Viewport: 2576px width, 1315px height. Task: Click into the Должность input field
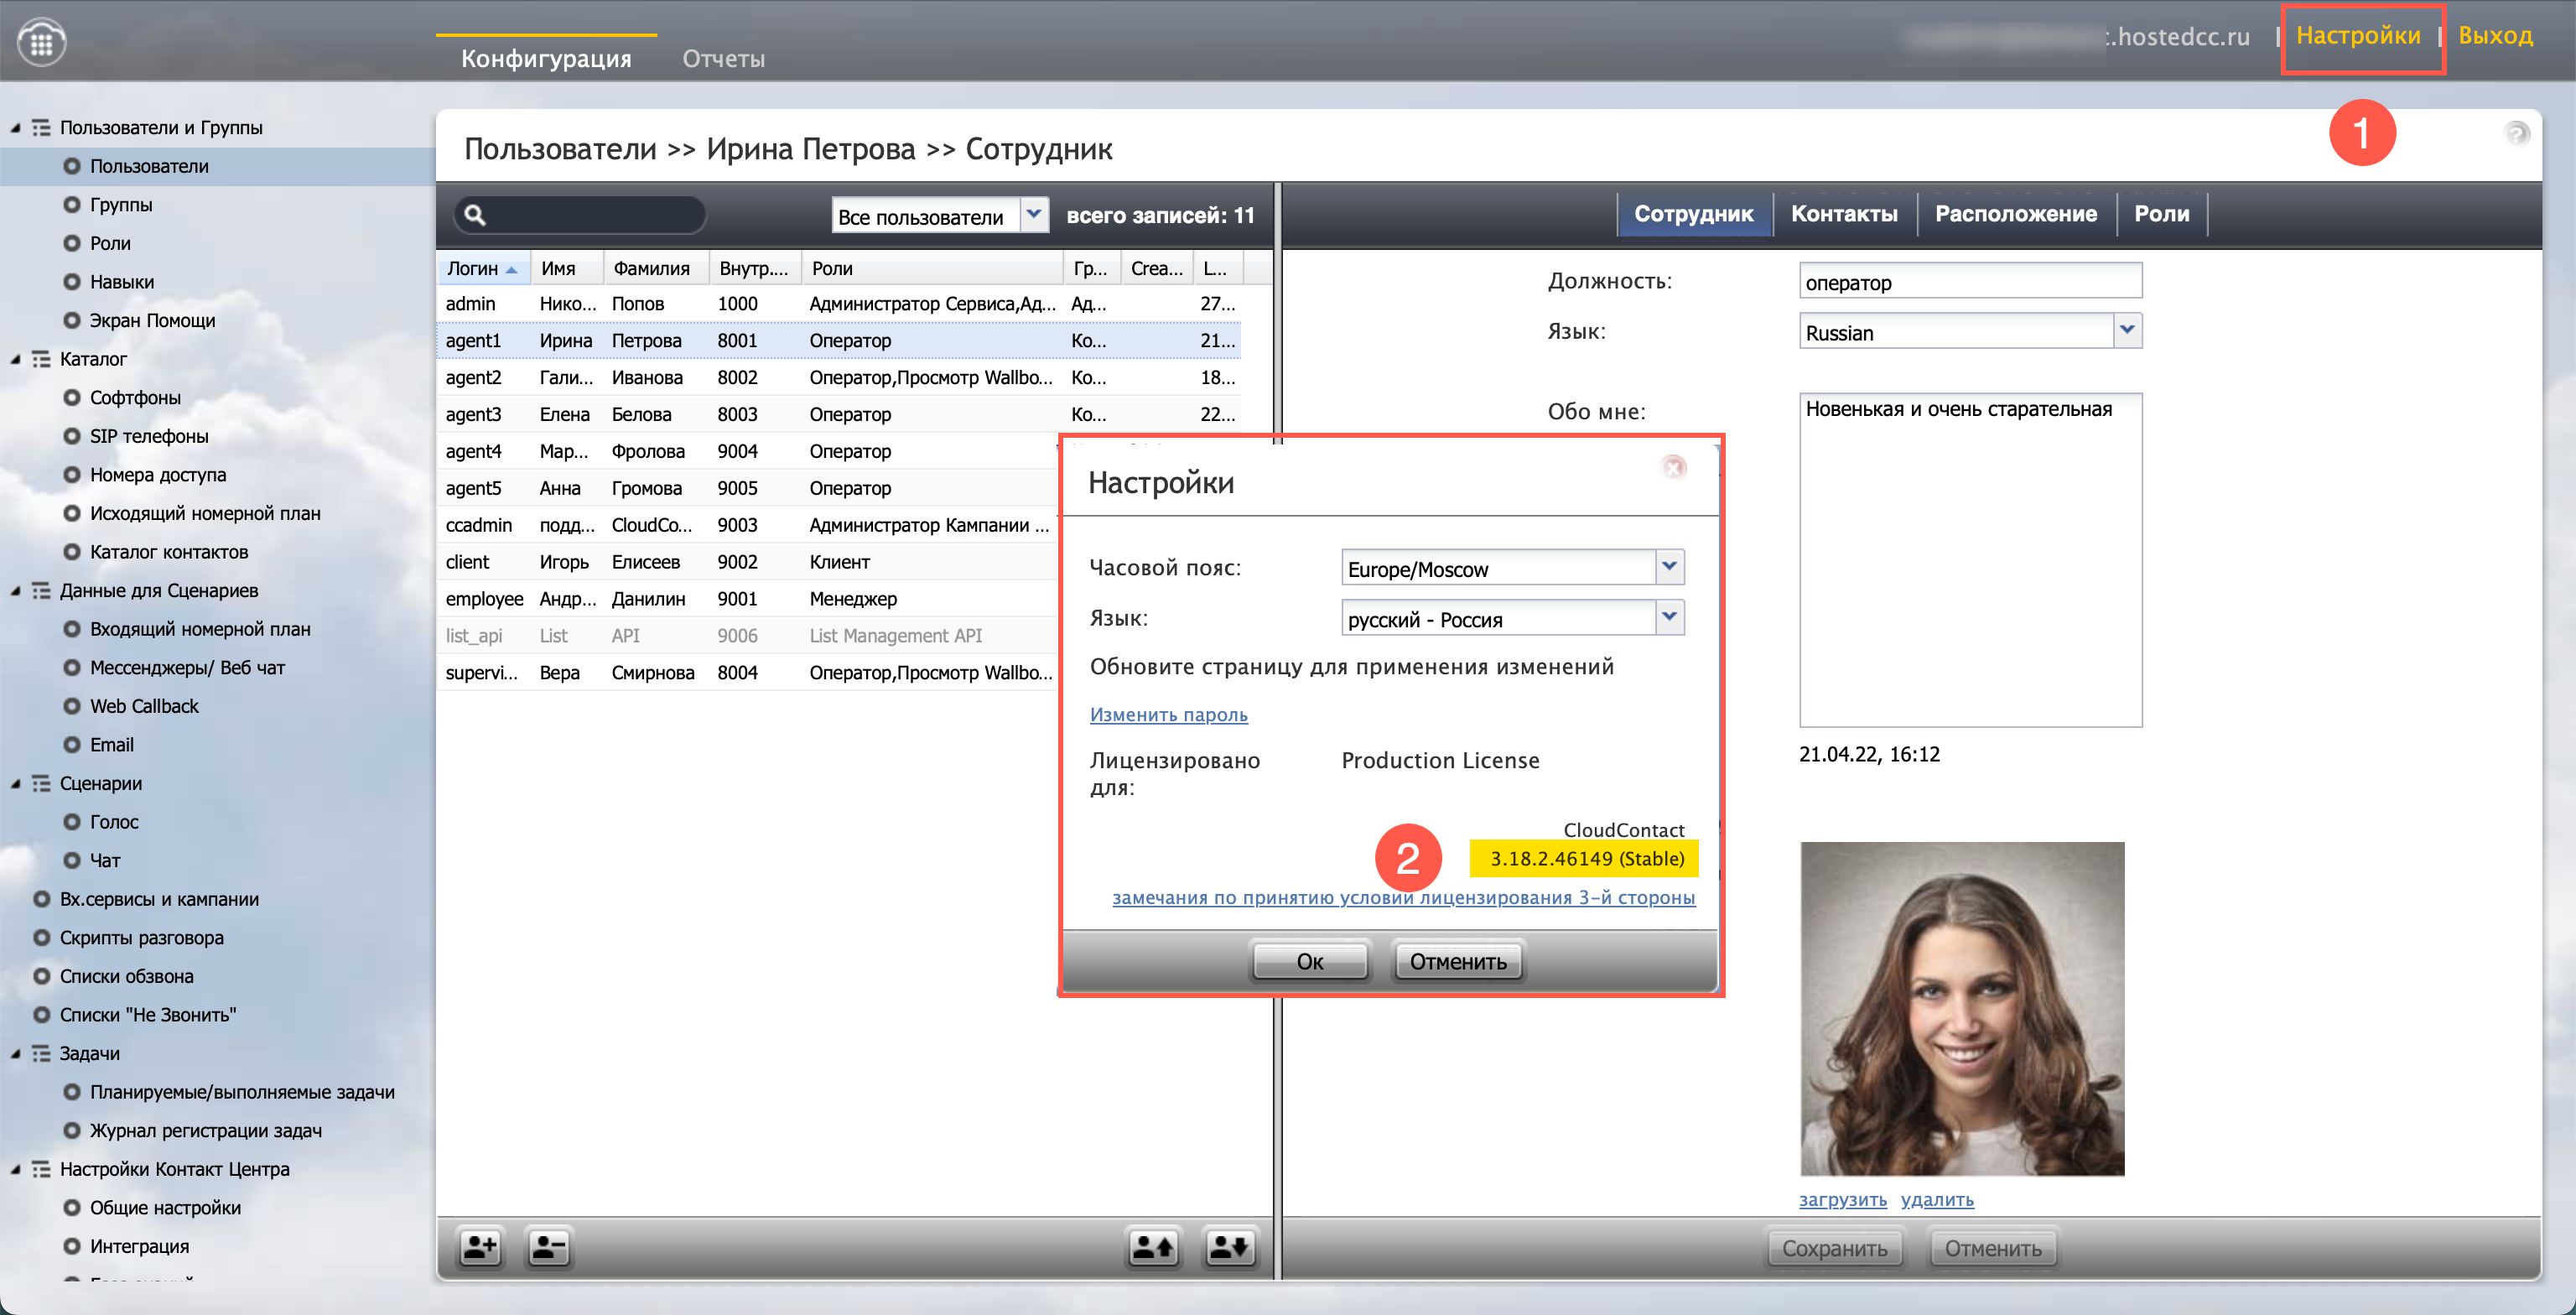pos(1970,281)
